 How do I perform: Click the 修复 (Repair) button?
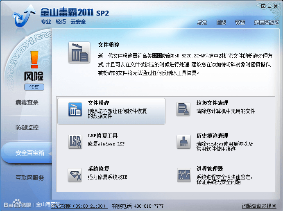pos(34,87)
